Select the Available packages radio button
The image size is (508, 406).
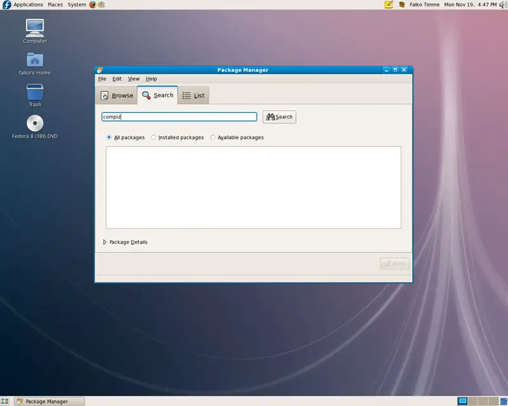(213, 137)
